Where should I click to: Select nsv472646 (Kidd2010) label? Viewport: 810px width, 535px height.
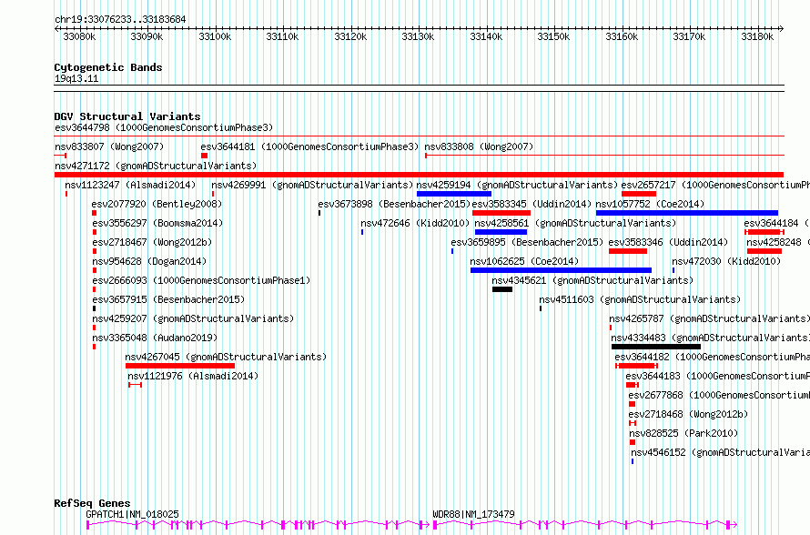coord(415,223)
